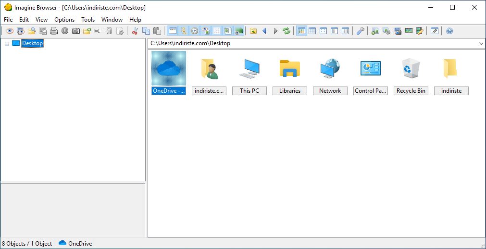This screenshot has width=486, height=249.
Task: Click the Delete trash can icon
Action: click(x=109, y=31)
